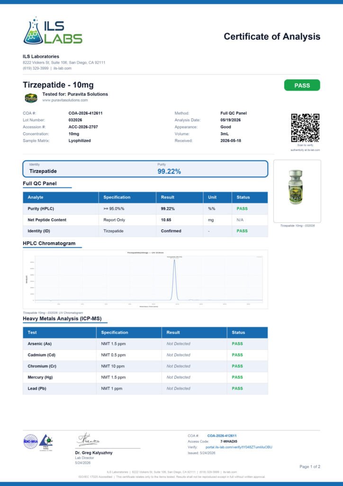The width and height of the screenshot is (343, 486).
Task: Click the 'Page 1 of 2' indicator
Action: (x=310, y=467)
